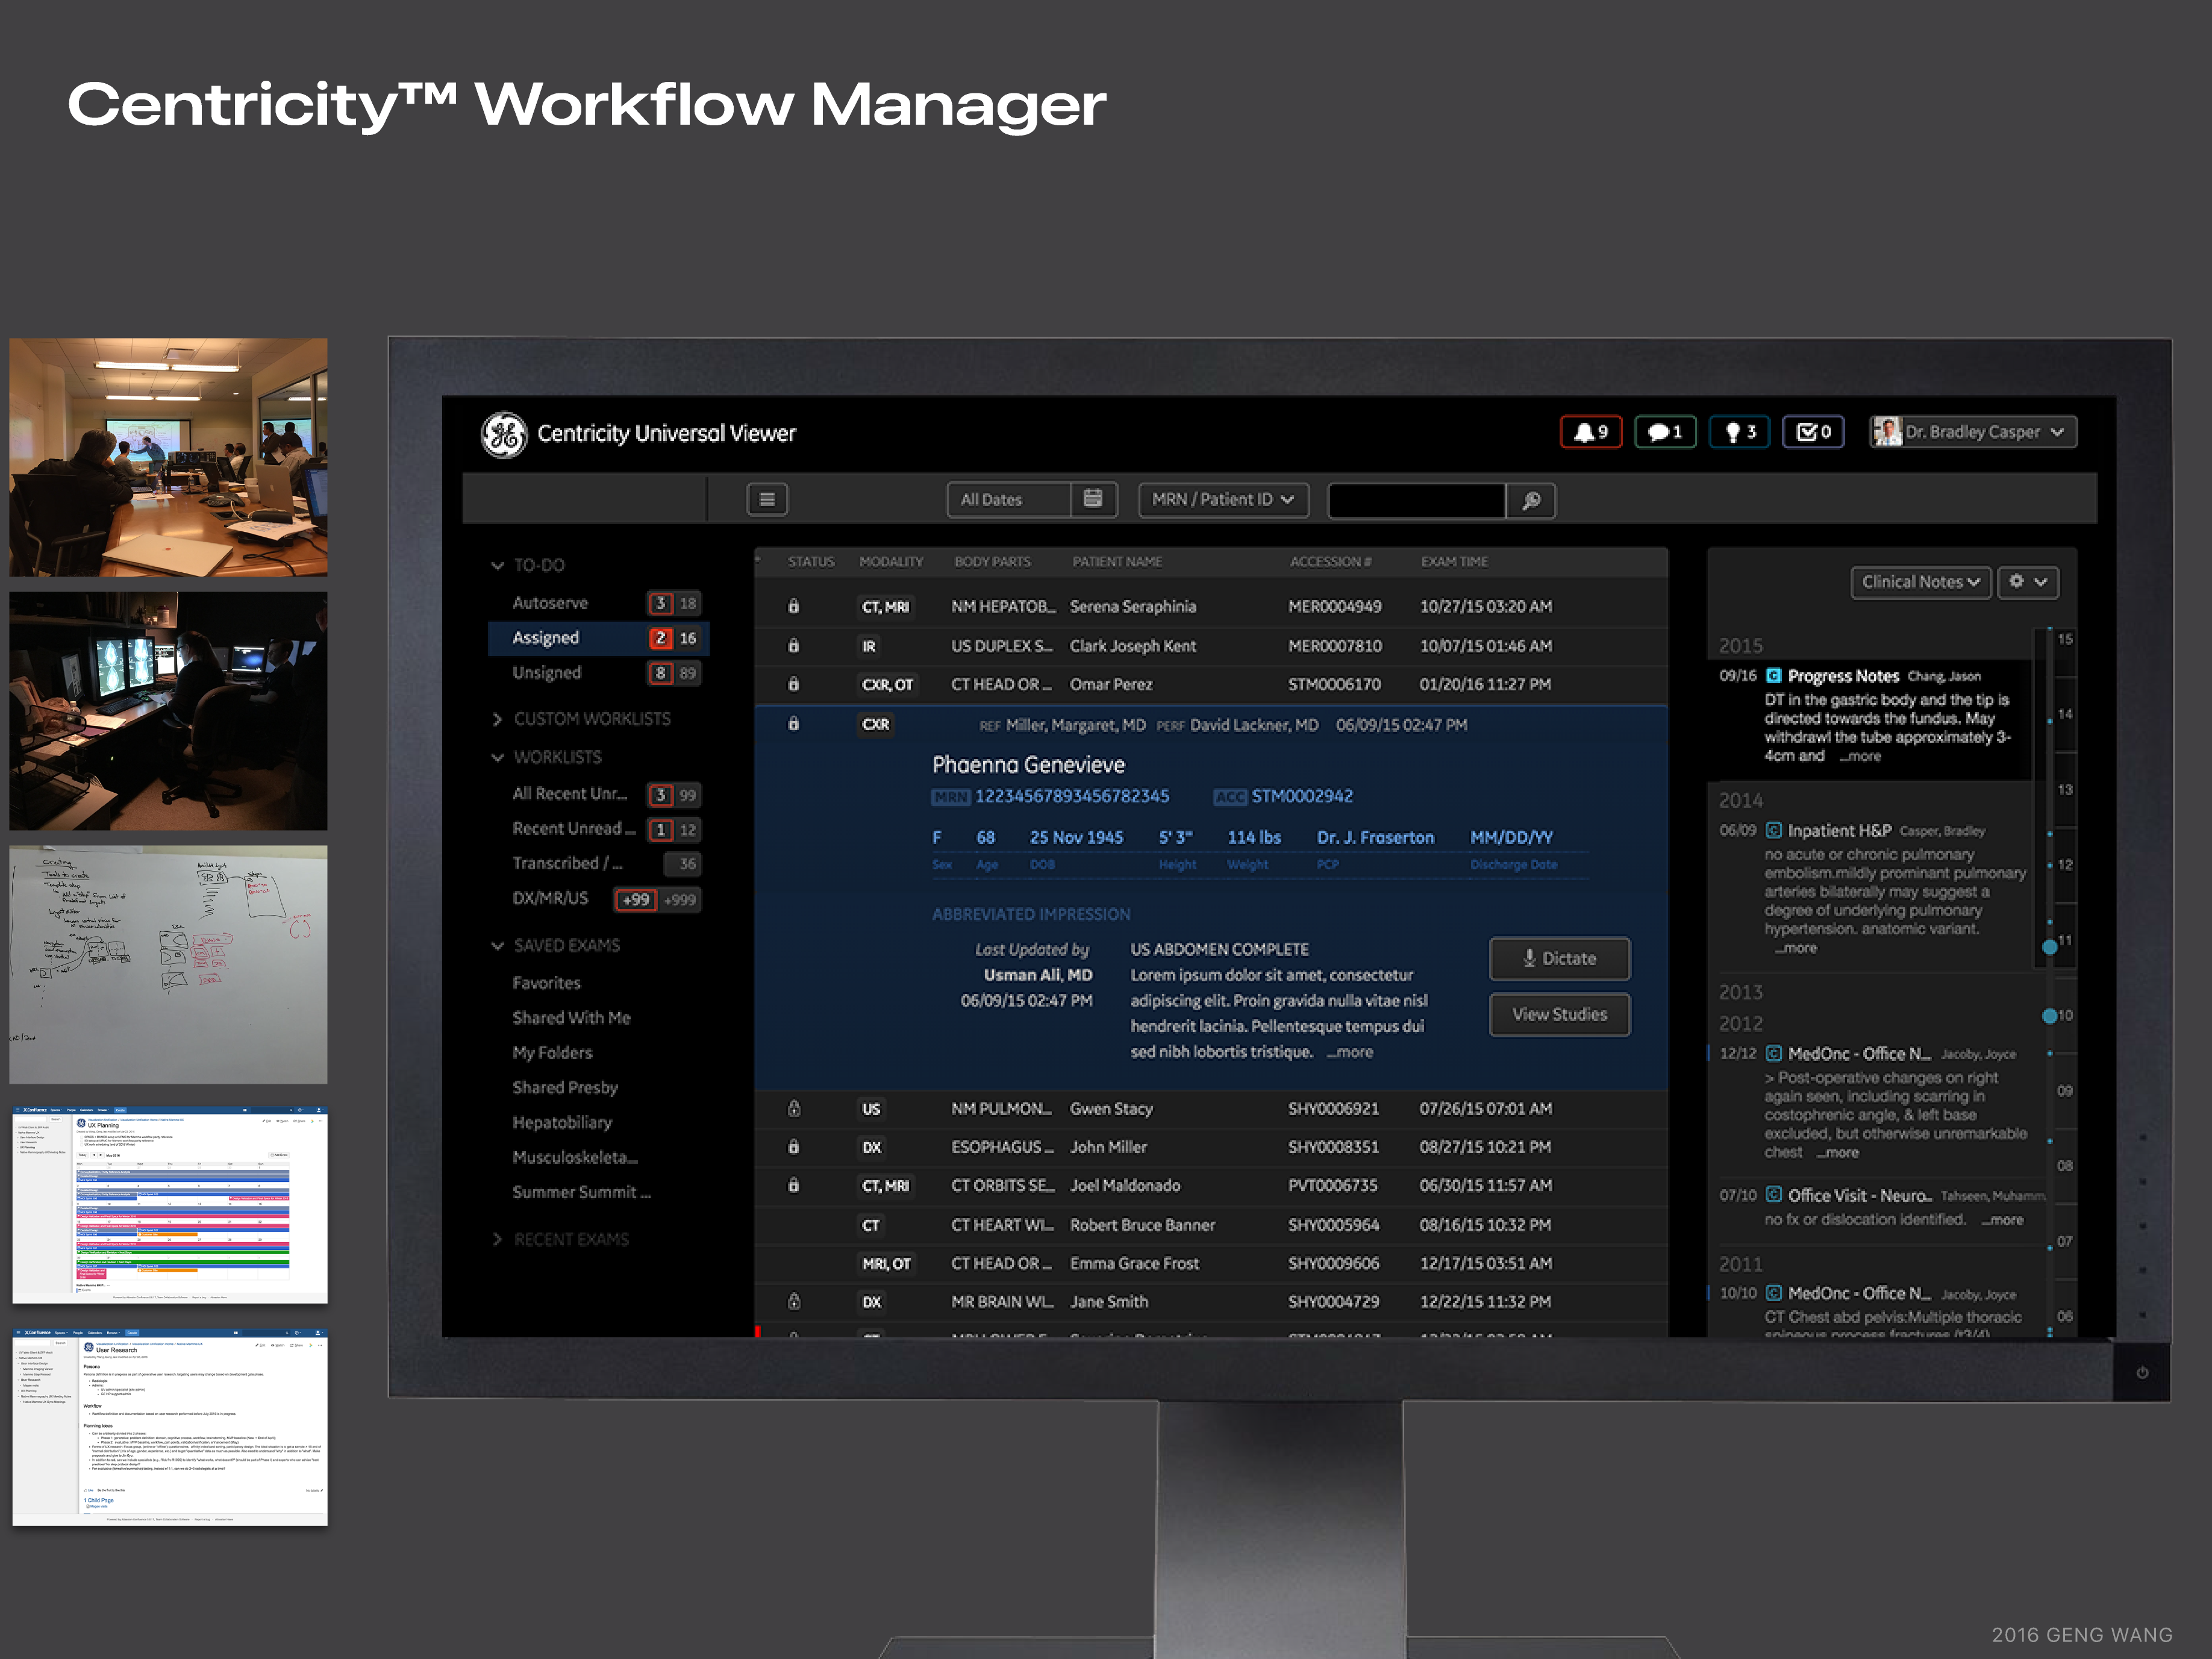Click lock icon on Serena Seraphinia row

794,606
